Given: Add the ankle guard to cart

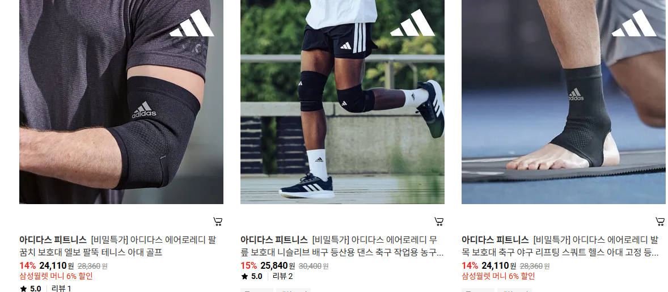Looking at the screenshot, I should [660, 221].
